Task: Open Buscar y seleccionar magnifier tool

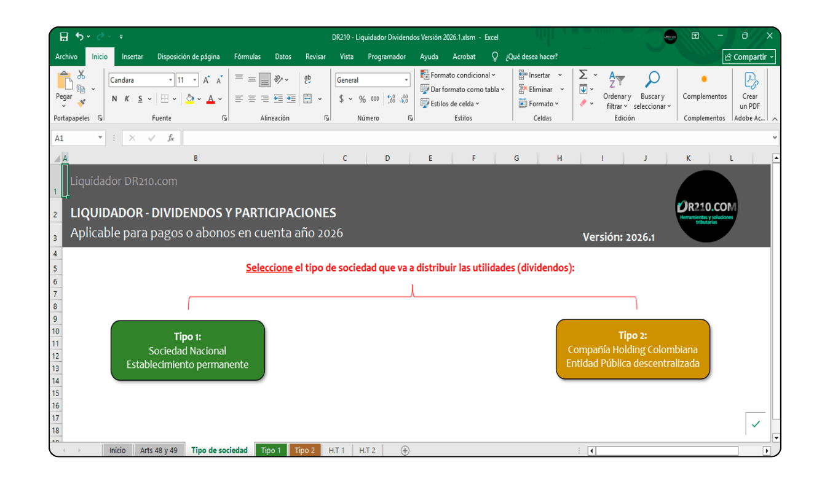Action: pyautogui.click(x=652, y=80)
